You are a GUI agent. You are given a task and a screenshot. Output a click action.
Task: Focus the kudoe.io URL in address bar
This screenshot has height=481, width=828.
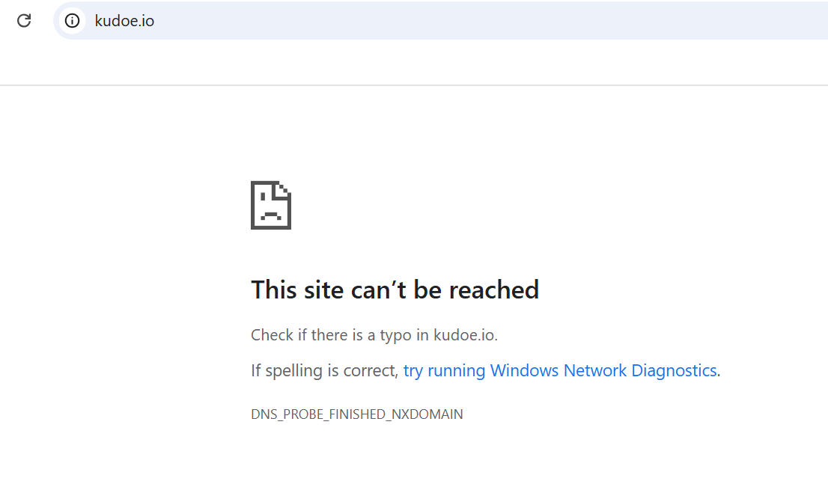coord(124,21)
